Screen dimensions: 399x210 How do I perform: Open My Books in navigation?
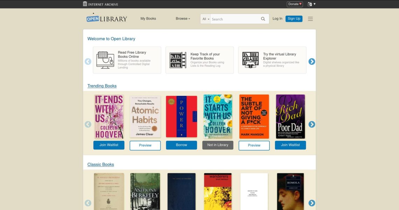[x=148, y=19]
